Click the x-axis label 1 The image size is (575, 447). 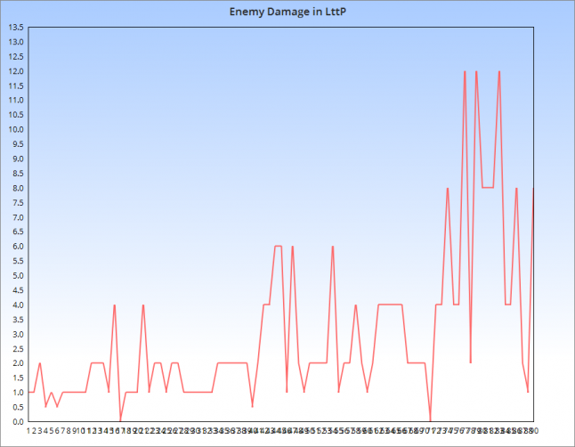point(29,431)
